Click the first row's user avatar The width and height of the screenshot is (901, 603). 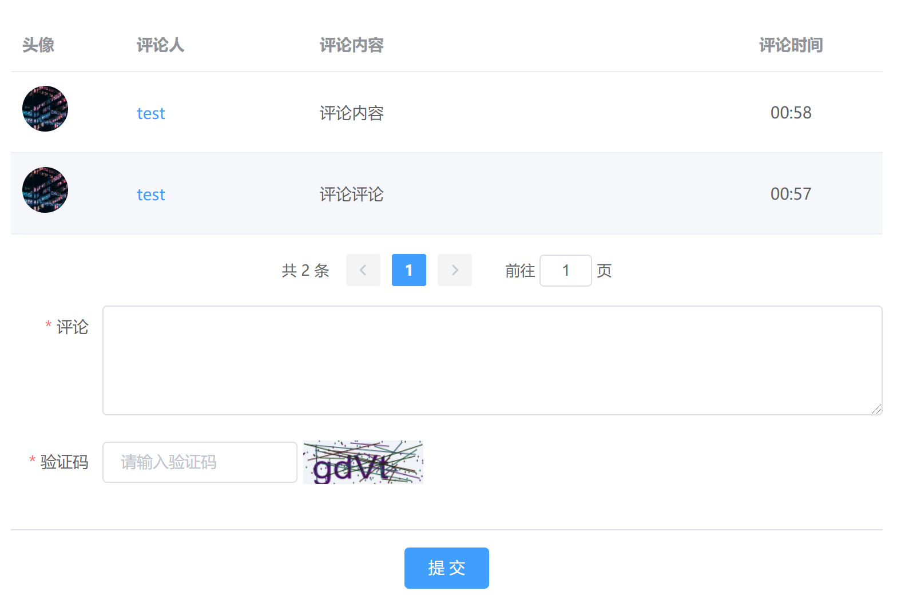coord(45,109)
